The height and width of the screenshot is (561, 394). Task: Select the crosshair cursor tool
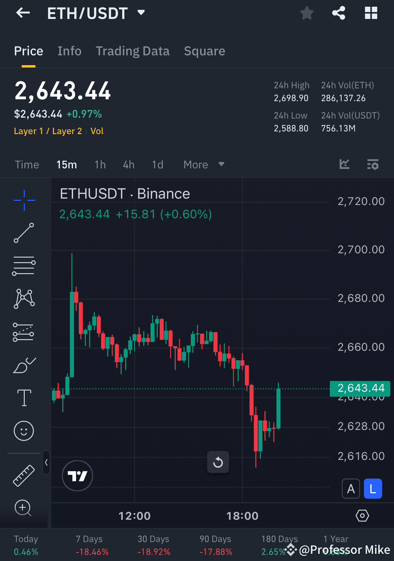[23, 200]
